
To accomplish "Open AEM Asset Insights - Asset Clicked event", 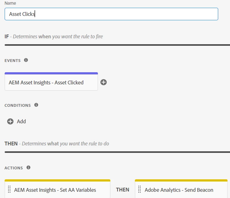I will [51, 81].
